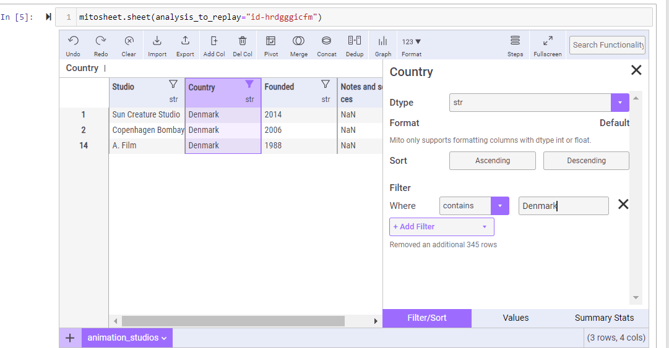Open the Pivot table tool

click(x=270, y=41)
